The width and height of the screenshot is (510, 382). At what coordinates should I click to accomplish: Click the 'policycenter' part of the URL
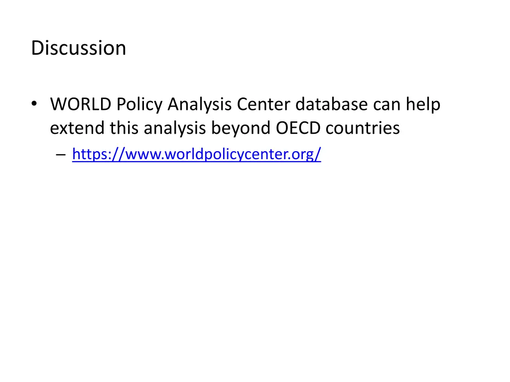pyautogui.click(x=246, y=154)
